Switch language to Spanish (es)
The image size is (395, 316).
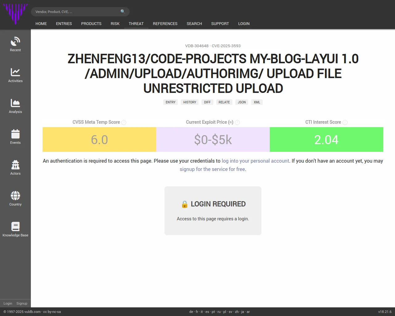click(207, 312)
